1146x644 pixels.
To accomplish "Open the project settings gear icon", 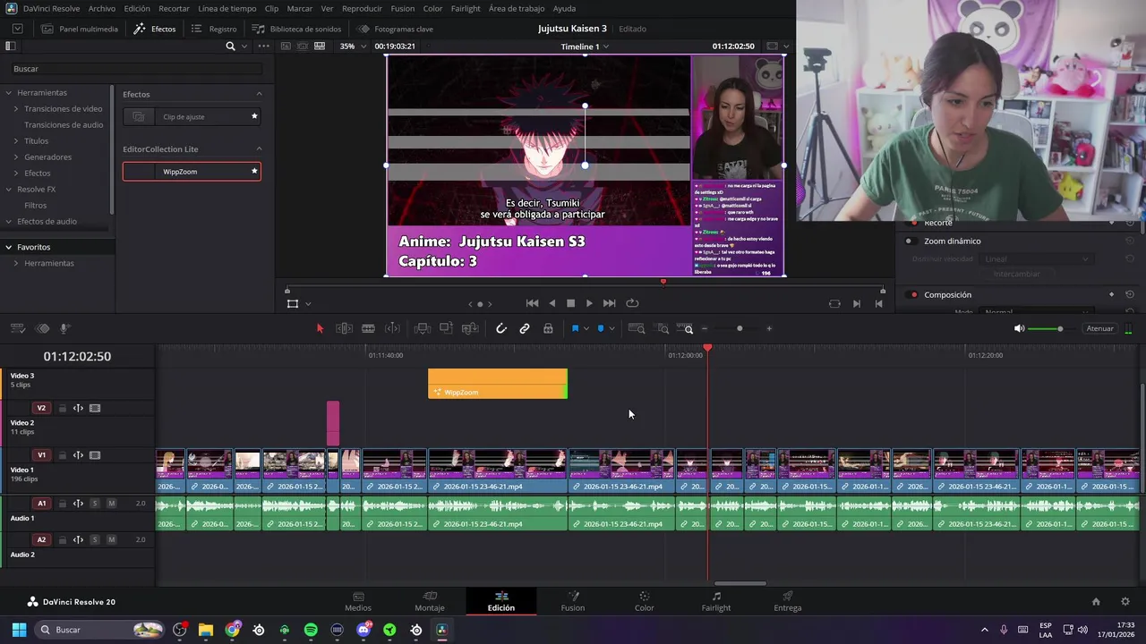I will (1125, 602).
